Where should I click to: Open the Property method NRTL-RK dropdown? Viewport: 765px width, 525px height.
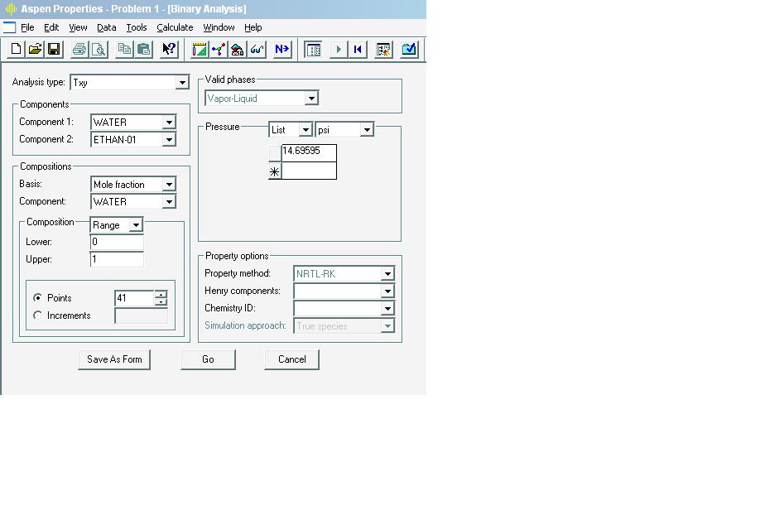pyautogui.click(x=387, y=274)
